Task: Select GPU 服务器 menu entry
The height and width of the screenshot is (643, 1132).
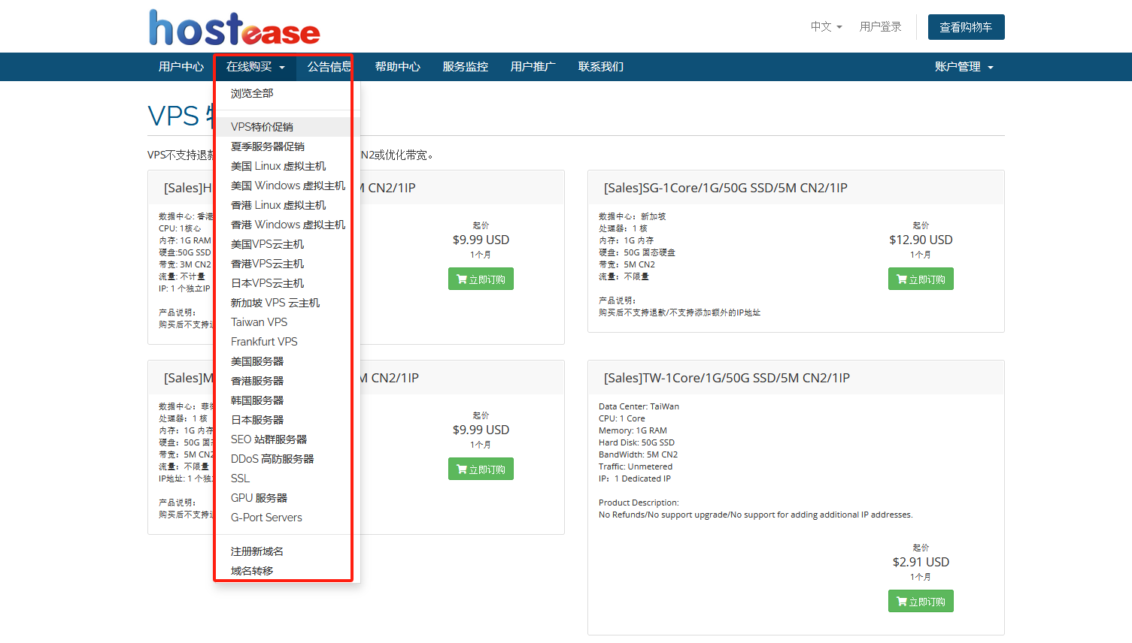Action: point(287,498)
